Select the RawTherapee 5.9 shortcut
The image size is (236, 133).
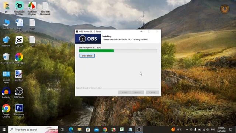[19, 59]
